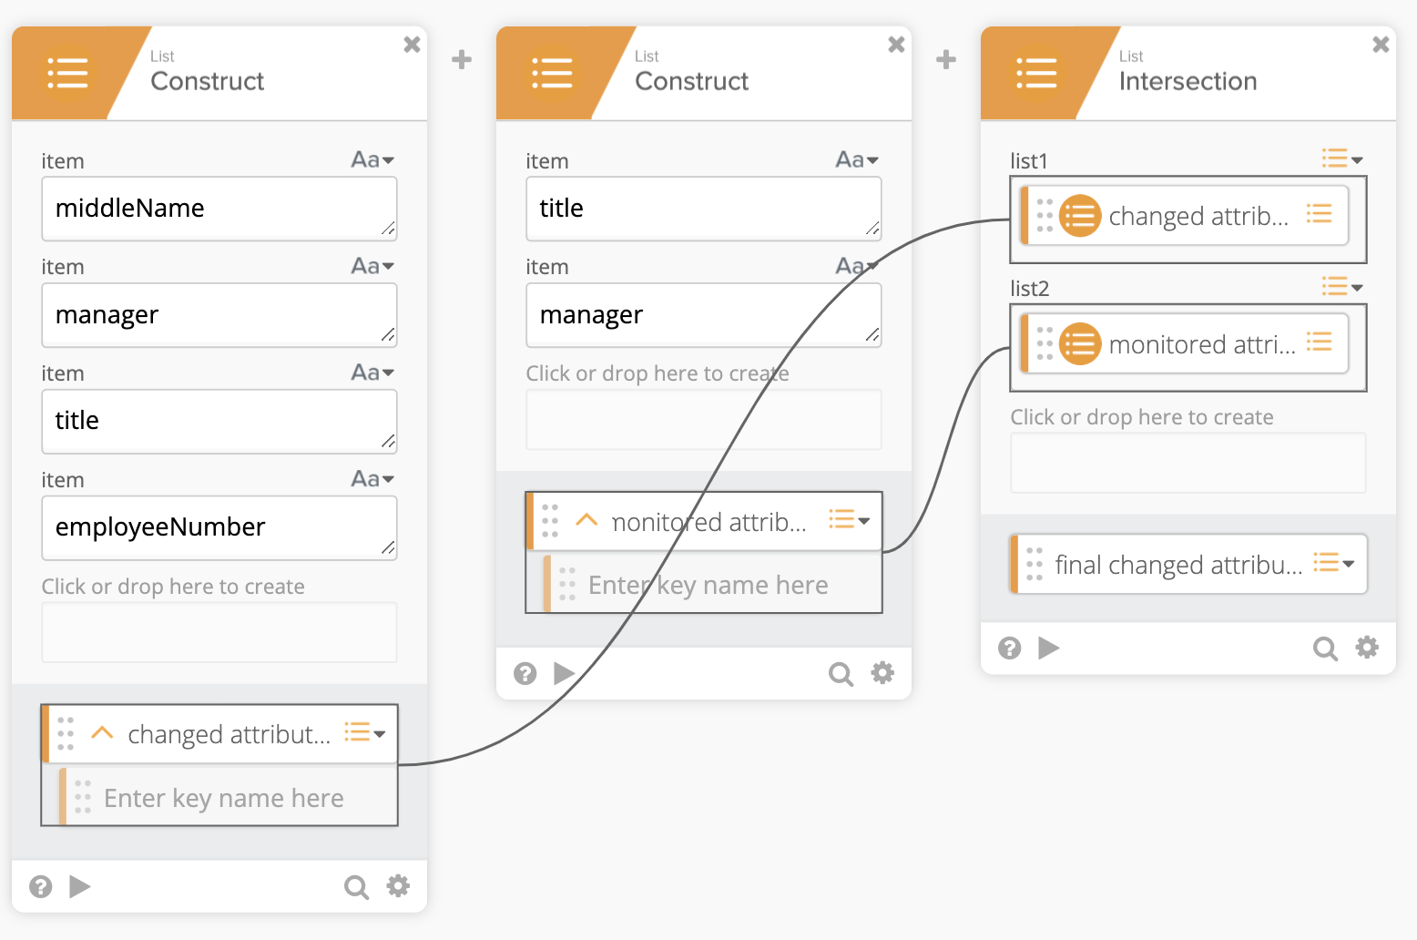Close the List Intersection card

1381,45
